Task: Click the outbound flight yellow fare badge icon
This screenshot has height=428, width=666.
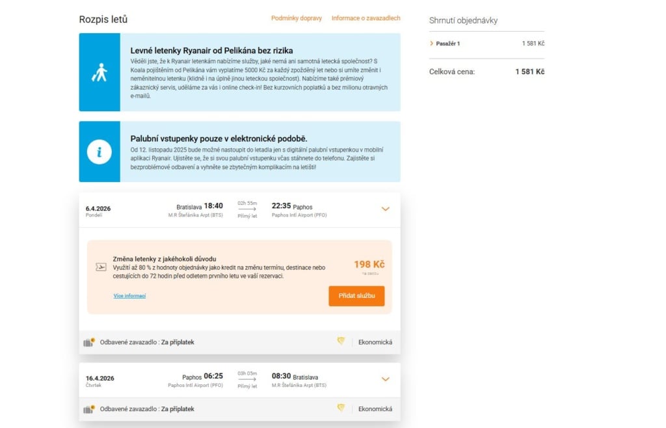Action: pos(341,341)
